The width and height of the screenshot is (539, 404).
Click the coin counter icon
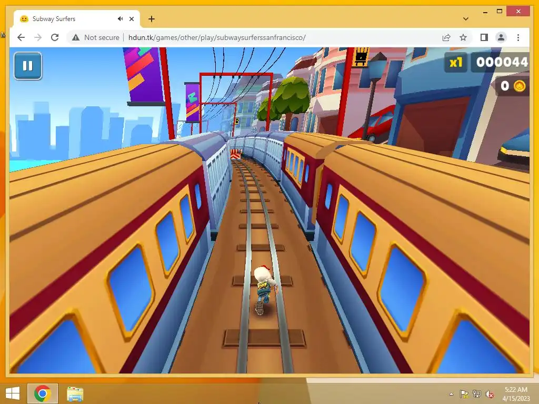(519, 86)
